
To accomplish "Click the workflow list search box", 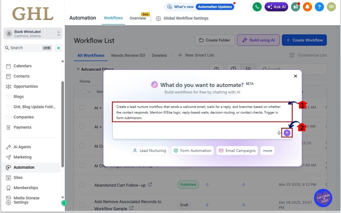I will click(x=293, y=69).
